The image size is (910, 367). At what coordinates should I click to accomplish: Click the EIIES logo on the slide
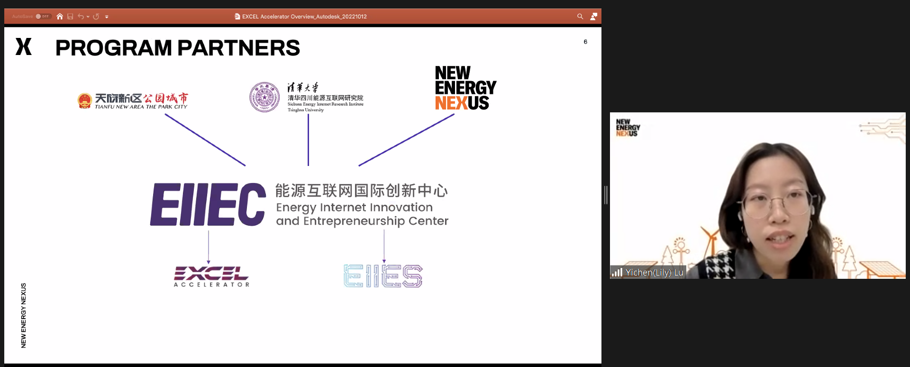coord(383,276)
